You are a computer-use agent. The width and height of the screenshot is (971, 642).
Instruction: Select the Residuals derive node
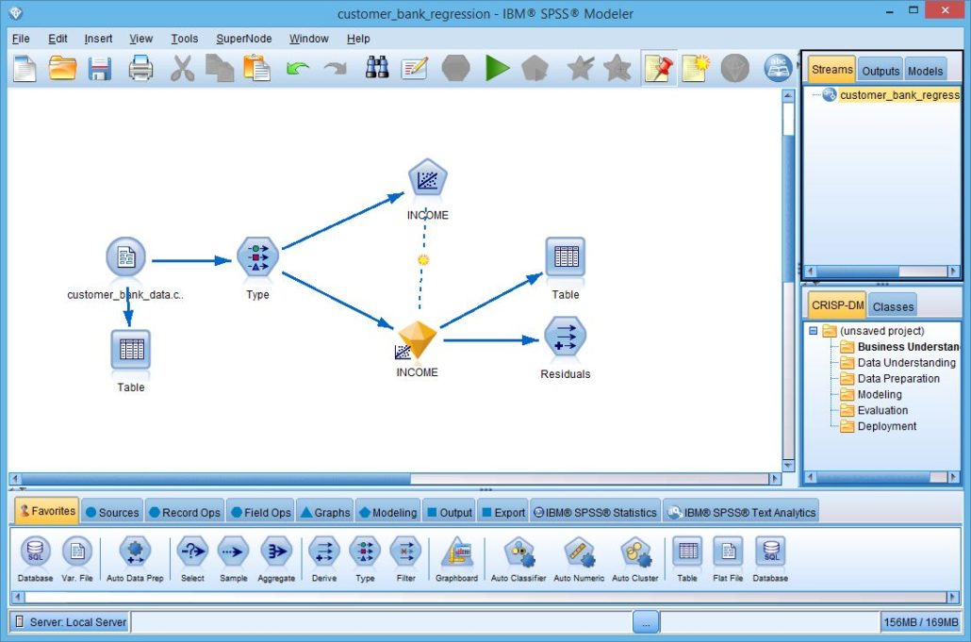tap(565, 337)
